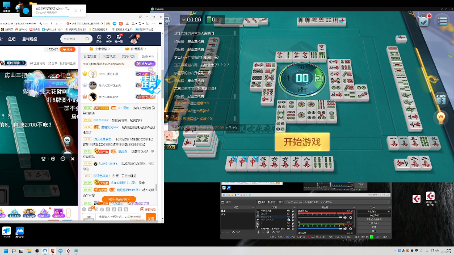Open the gear for the green-meter mixer channel
454x255 pixels.
[351, 229]
